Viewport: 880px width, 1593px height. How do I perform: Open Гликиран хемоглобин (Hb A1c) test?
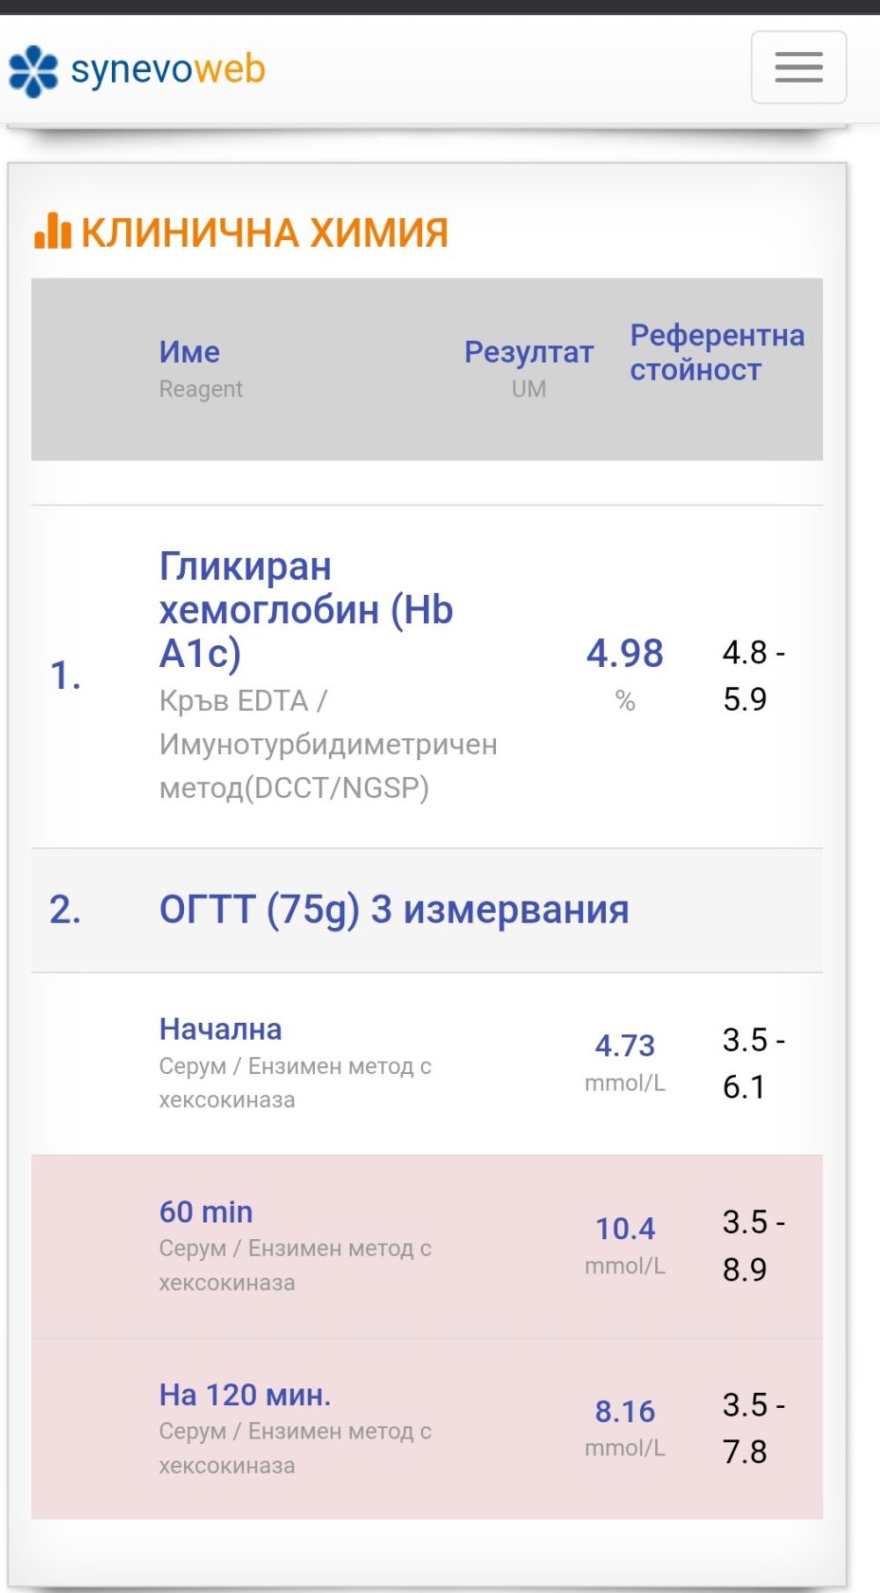[305, 609]
